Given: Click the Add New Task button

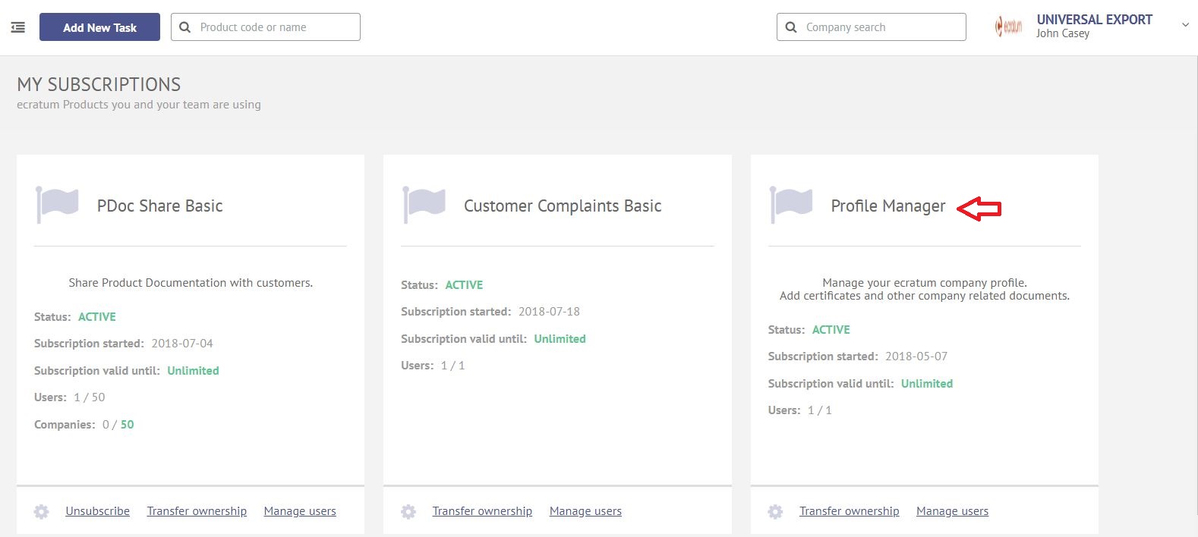Looking at the screenshot, I should (x=99, y=27).
